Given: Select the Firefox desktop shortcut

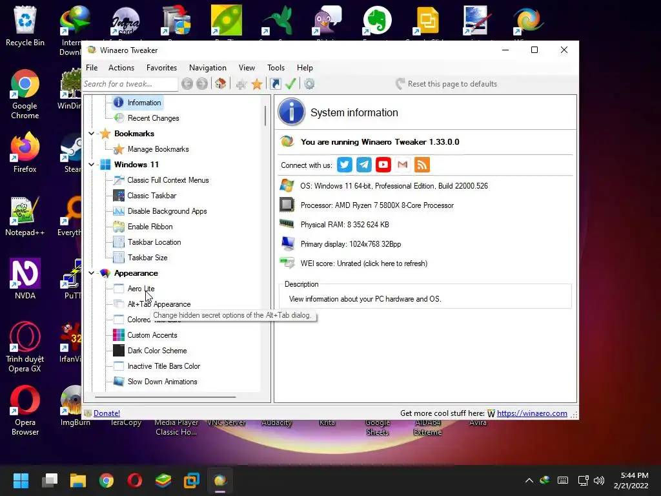Looking at the screenshot, I should click(25, 152).
